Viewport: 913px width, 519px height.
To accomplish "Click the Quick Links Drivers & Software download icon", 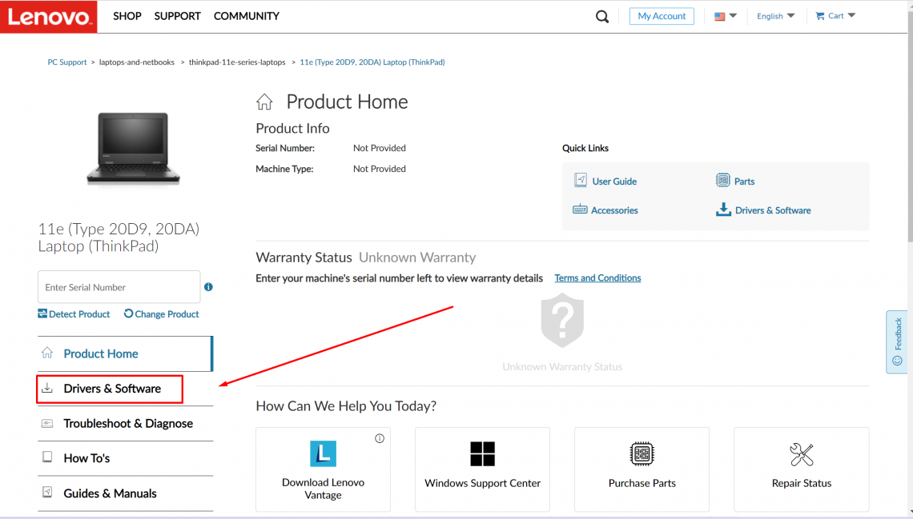I will 723,210.
